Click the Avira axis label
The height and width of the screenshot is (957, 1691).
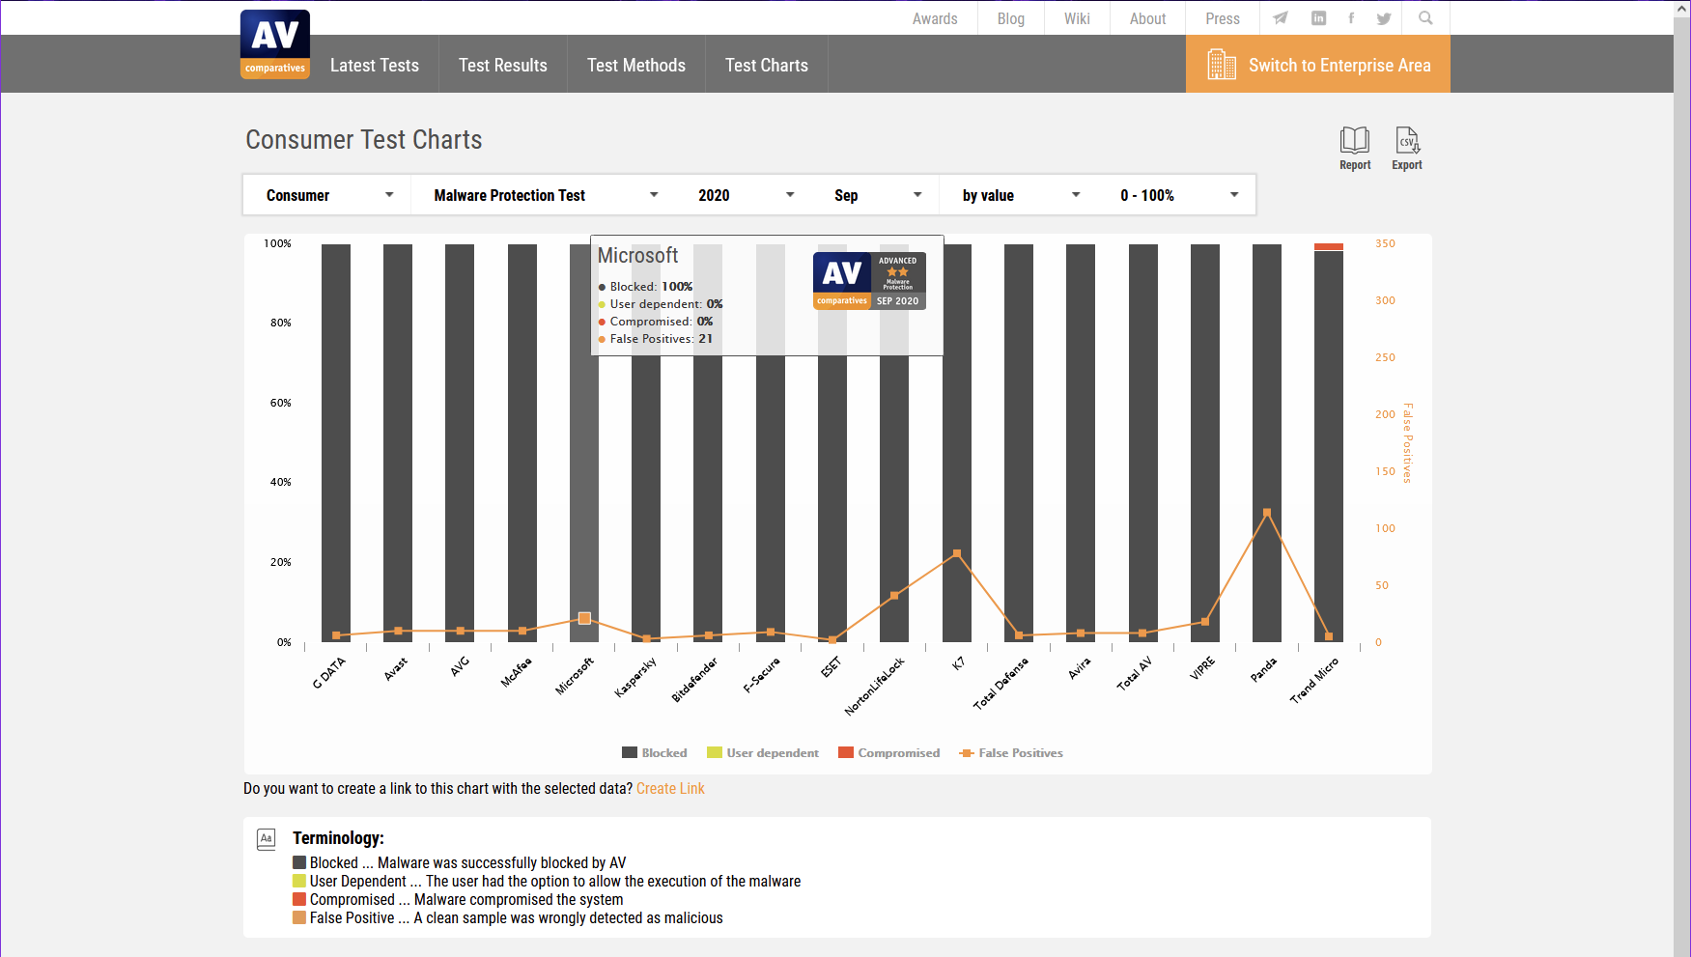pyautogui.click(x=1080, y=668)
